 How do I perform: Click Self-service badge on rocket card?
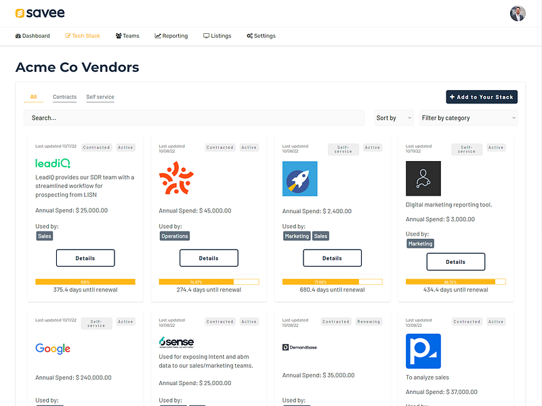pos(343,150)
